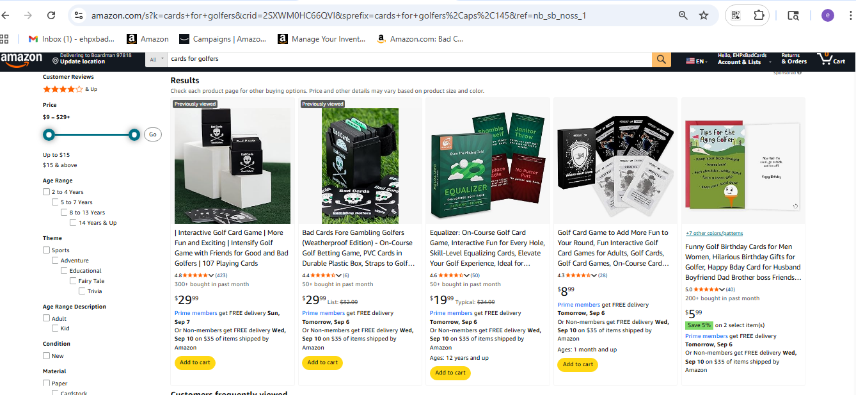Enable the Sports theme checkbox
This screenshot has height=395, width=856.
click(x=46, y=250)
